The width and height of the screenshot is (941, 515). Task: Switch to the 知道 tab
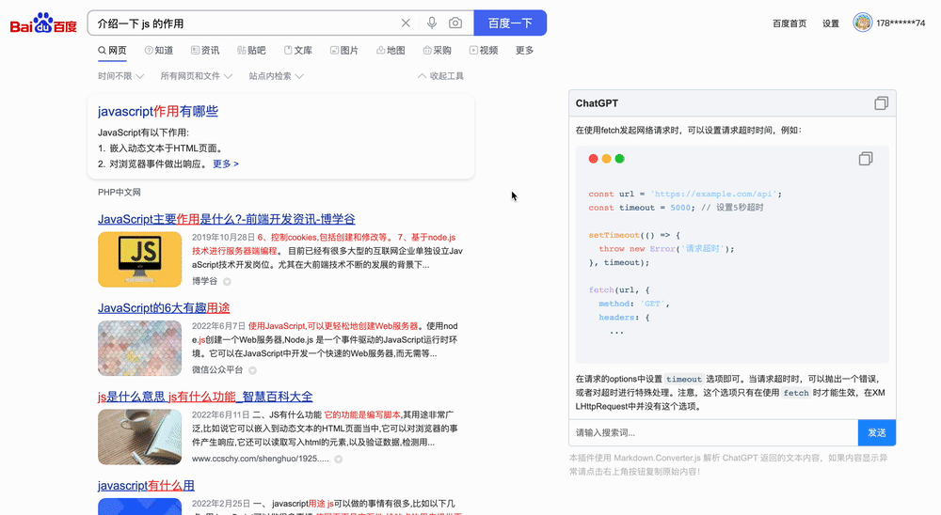pos(159,51)
